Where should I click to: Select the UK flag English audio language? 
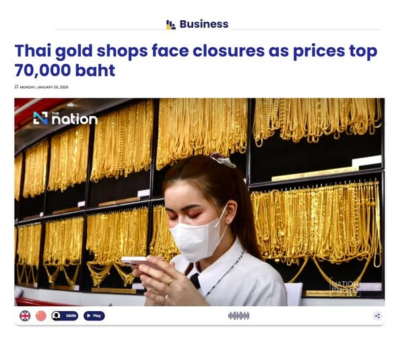pyautogui.click(x=25, y=316)
